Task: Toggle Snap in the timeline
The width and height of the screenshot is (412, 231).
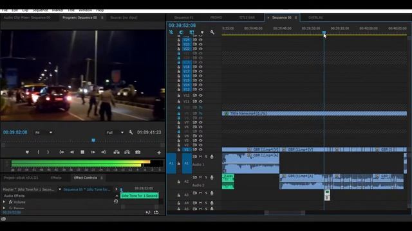Action: pyautogui.click(x=182, y=32)
